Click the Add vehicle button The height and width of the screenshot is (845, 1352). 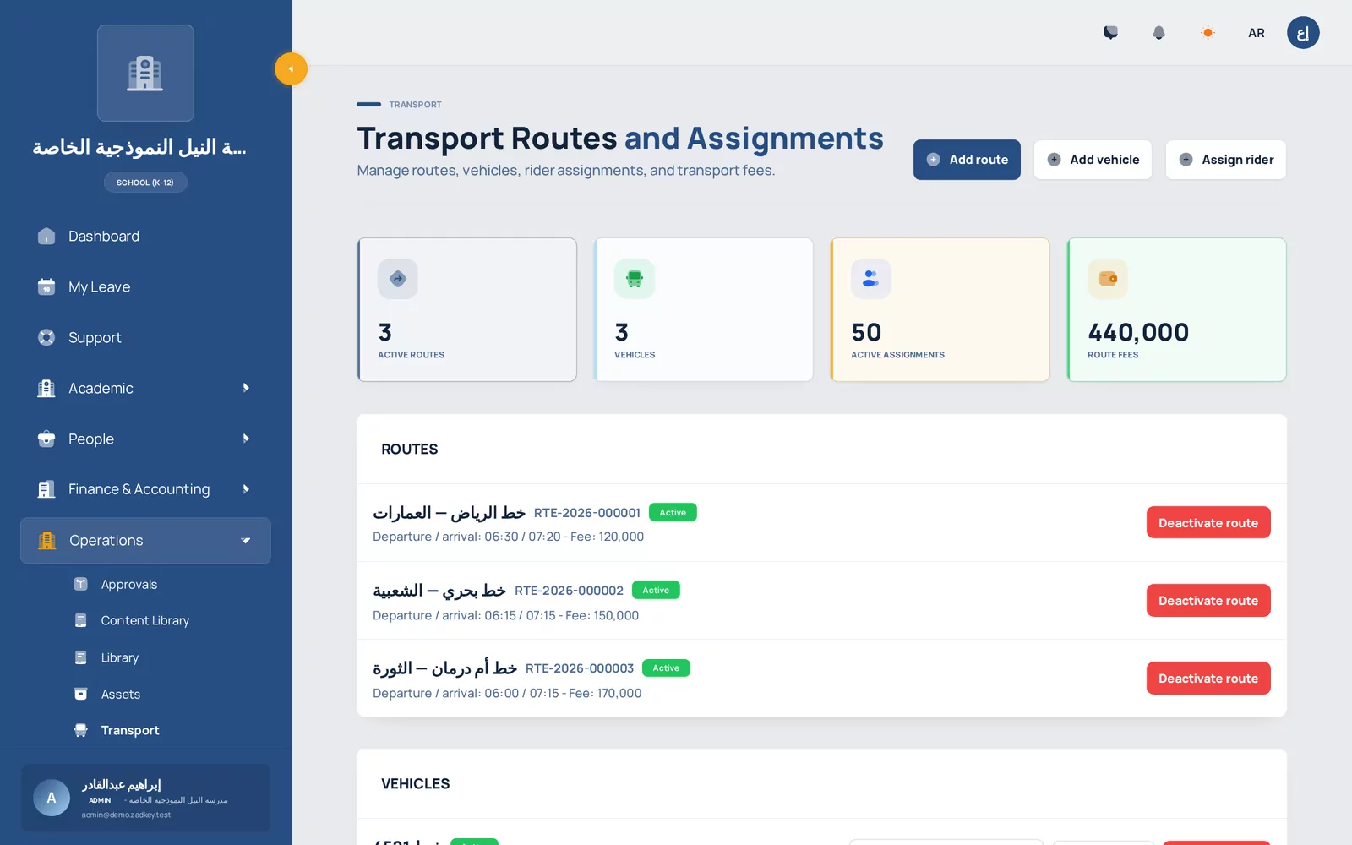tap(1093, 160)
